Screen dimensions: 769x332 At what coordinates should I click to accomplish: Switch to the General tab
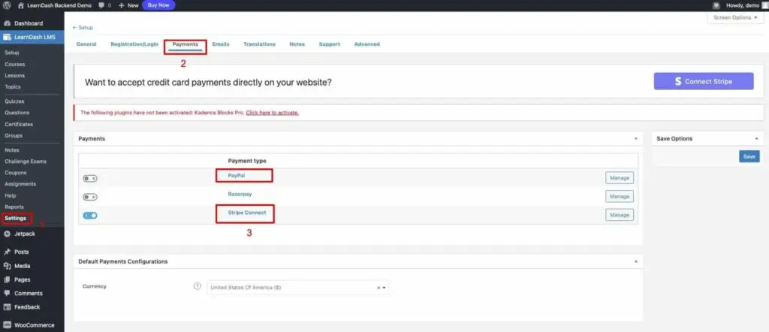click(86, 44)
